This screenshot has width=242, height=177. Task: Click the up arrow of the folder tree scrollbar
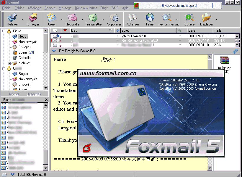[46, 31]
